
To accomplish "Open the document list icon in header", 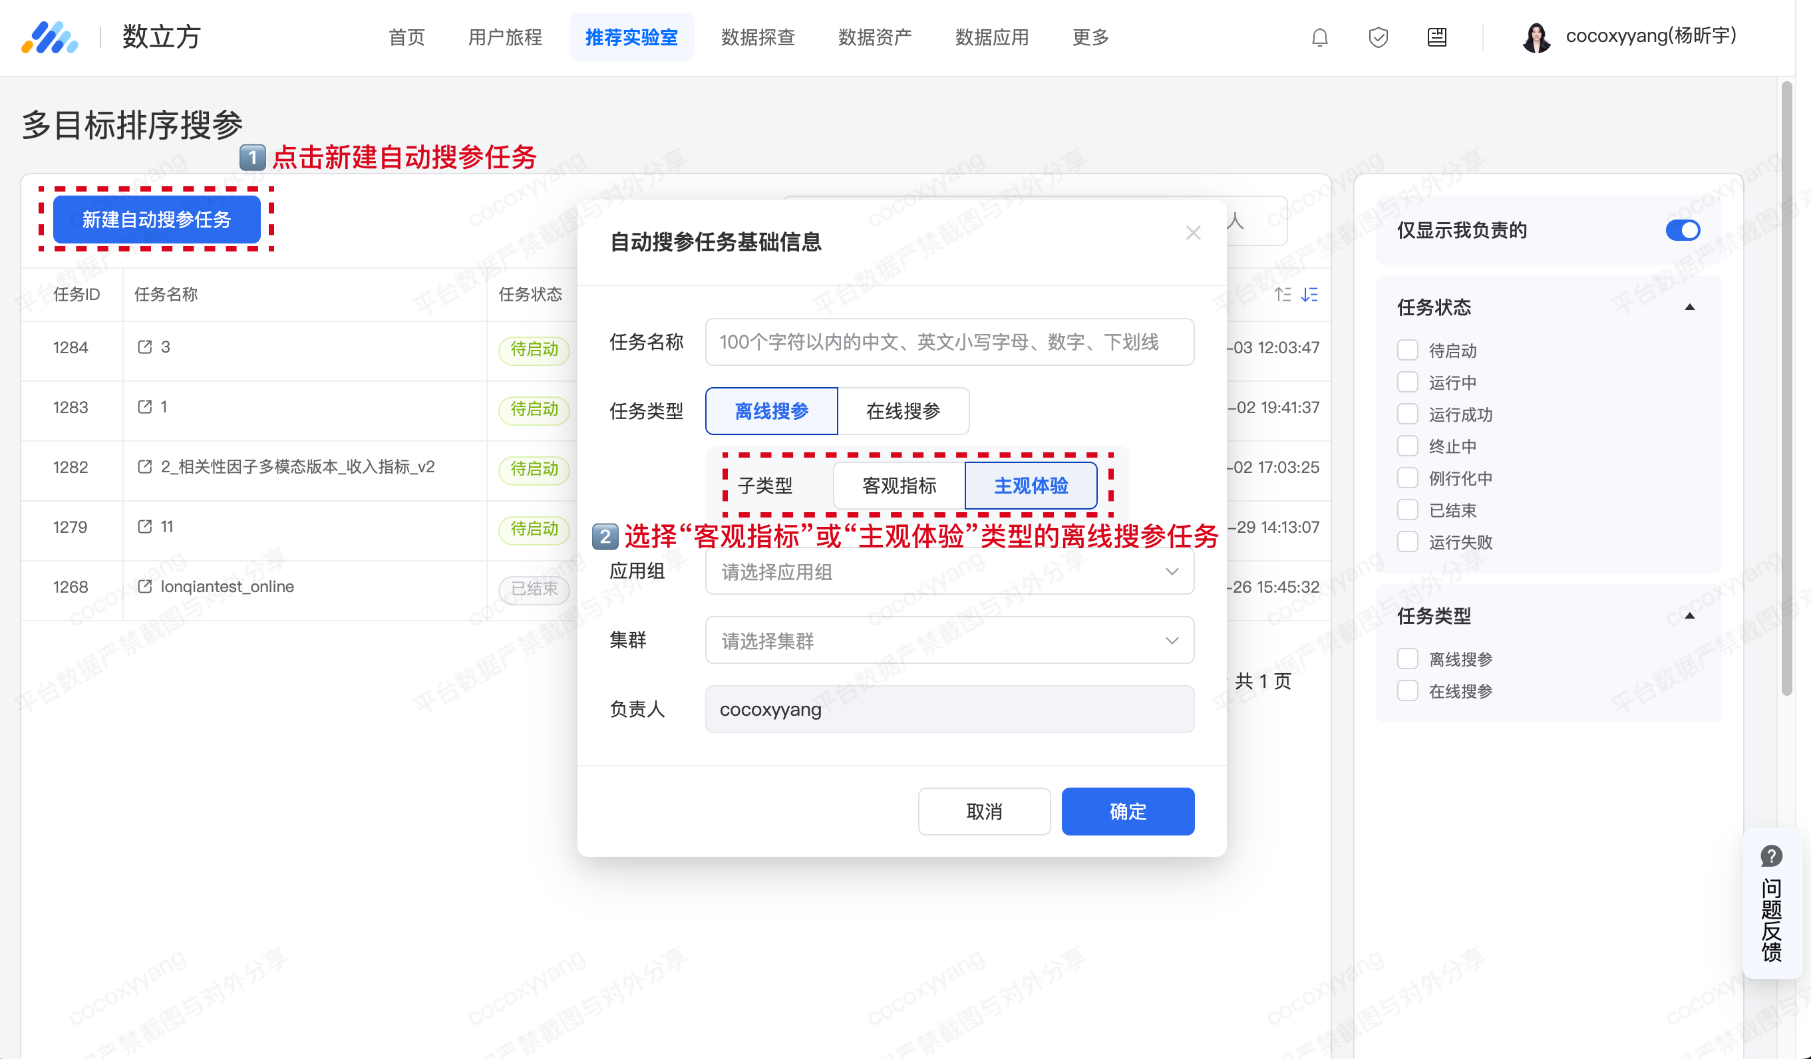I will [x=1436, y=37].
